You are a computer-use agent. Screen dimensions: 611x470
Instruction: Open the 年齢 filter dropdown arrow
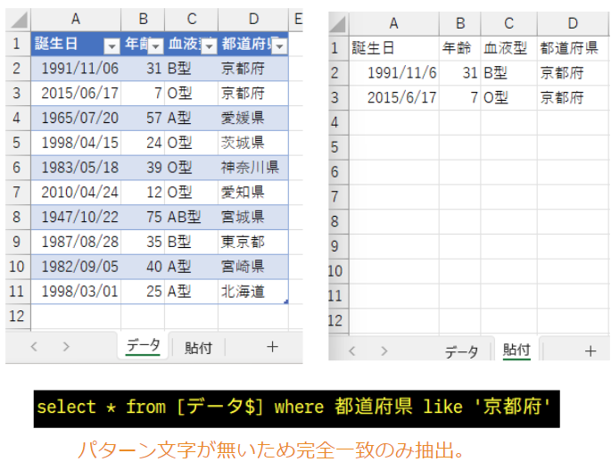[156, 46]
